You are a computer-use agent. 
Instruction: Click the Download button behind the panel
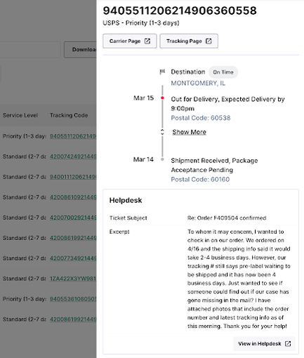click(x=80, y=50)
